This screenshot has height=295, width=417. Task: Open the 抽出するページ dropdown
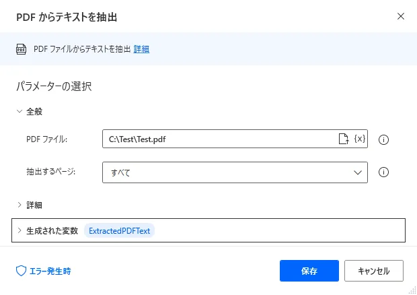tap(235, 172)
